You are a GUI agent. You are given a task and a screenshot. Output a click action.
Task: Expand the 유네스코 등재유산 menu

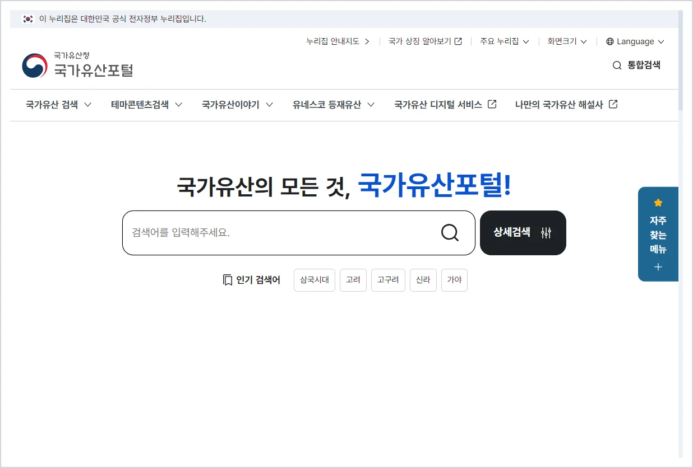(x=334, y=105)
